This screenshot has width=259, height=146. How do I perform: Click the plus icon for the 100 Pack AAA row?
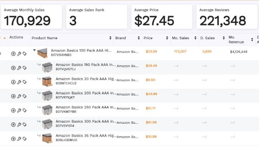tap(13, 54)
